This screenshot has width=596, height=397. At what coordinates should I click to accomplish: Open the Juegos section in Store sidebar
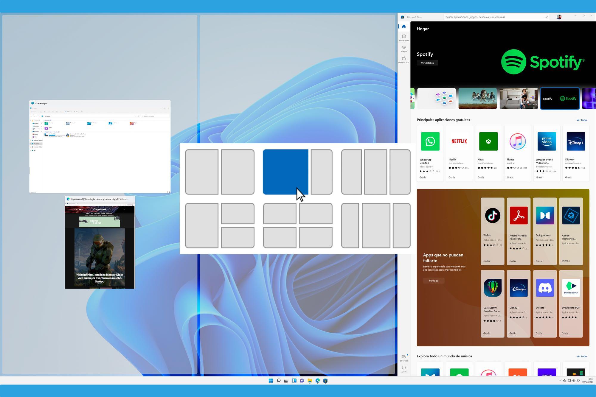pyautogui.click(x=404, y=49)
